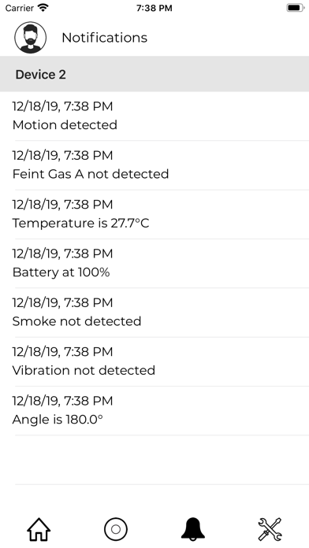Tap the 7:38 PM status bar clock
The width and height of the screenshot is (309, 548).
click(154, 8)
